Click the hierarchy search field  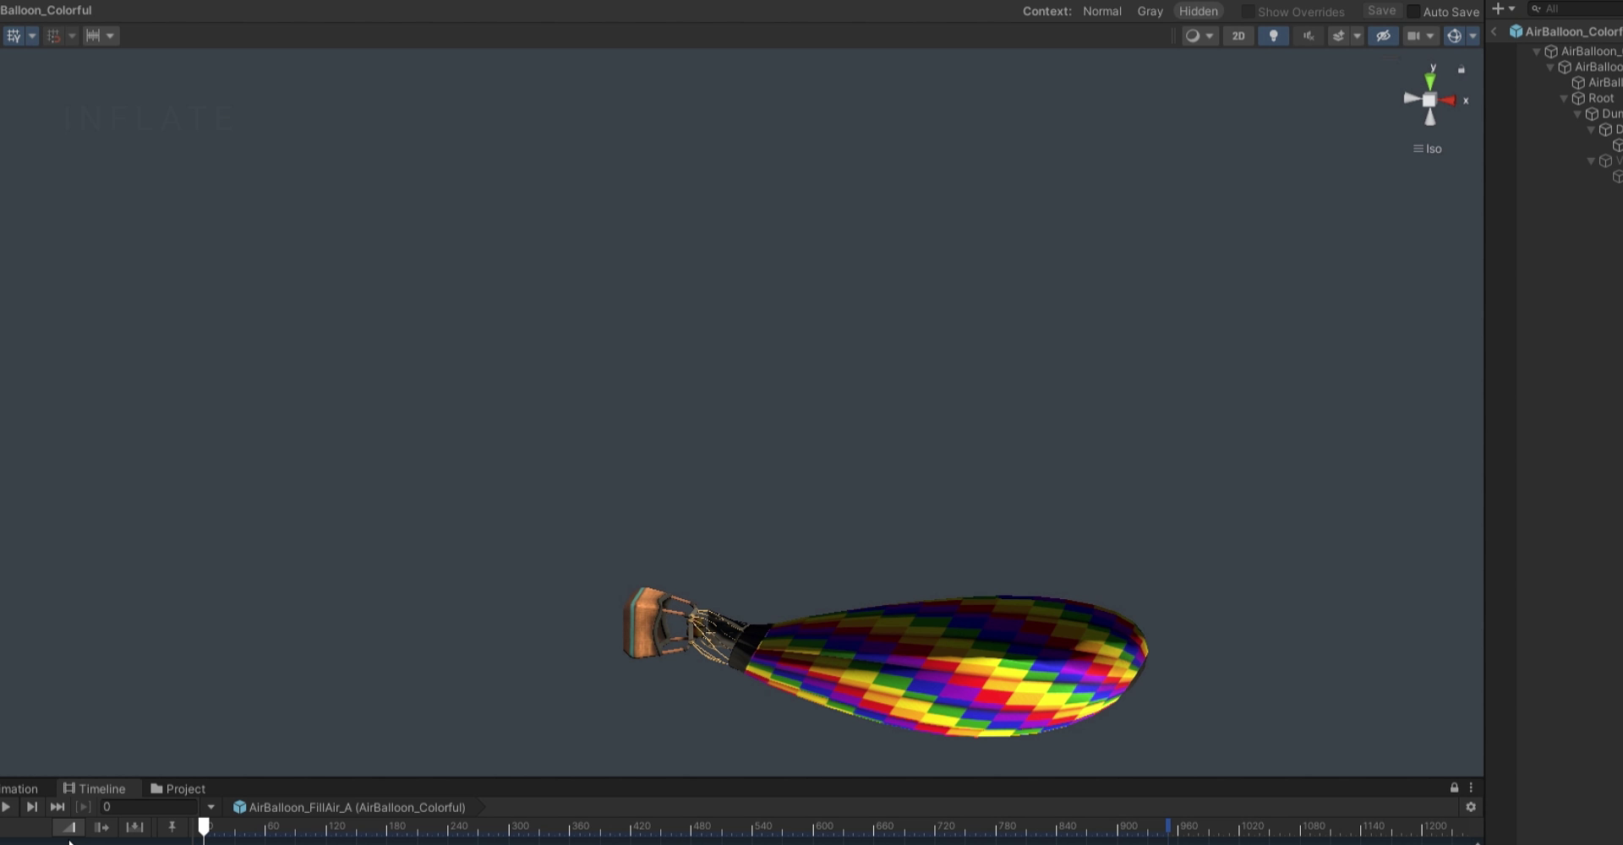pos(1574,8)
